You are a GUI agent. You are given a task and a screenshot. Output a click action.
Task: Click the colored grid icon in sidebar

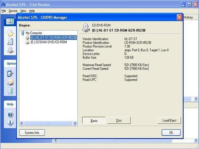[x=10, y=21]
